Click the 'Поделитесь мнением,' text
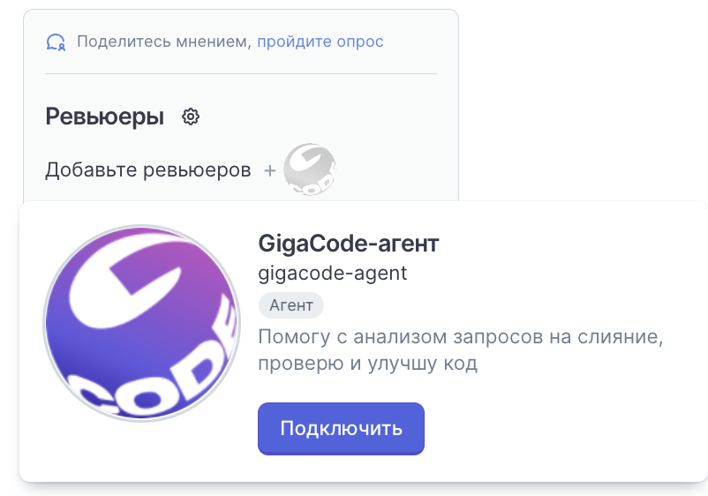The width and height of the screenshot is (708, 496). (164, 41)
